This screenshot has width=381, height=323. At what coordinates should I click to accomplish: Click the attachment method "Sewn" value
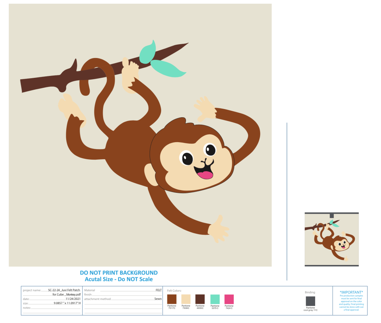click(x=158, y=299)
